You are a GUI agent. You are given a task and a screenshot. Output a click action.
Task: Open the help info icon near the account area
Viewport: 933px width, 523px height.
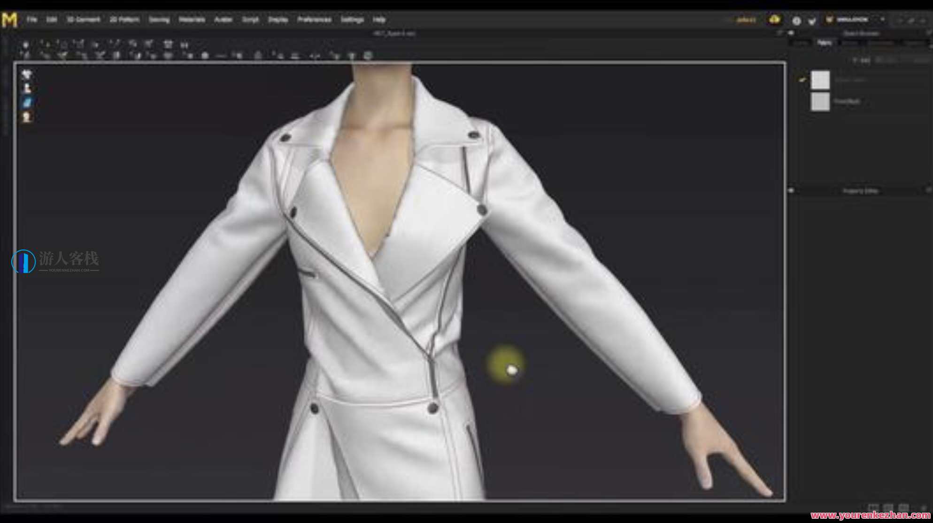tap(797, 20)
